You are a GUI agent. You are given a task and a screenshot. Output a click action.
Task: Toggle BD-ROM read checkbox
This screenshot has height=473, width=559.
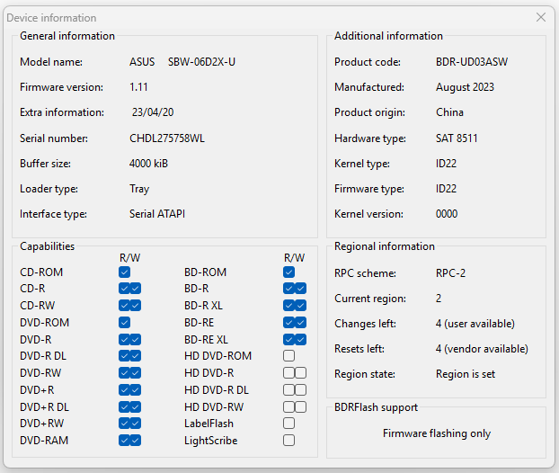click(288, 272)
